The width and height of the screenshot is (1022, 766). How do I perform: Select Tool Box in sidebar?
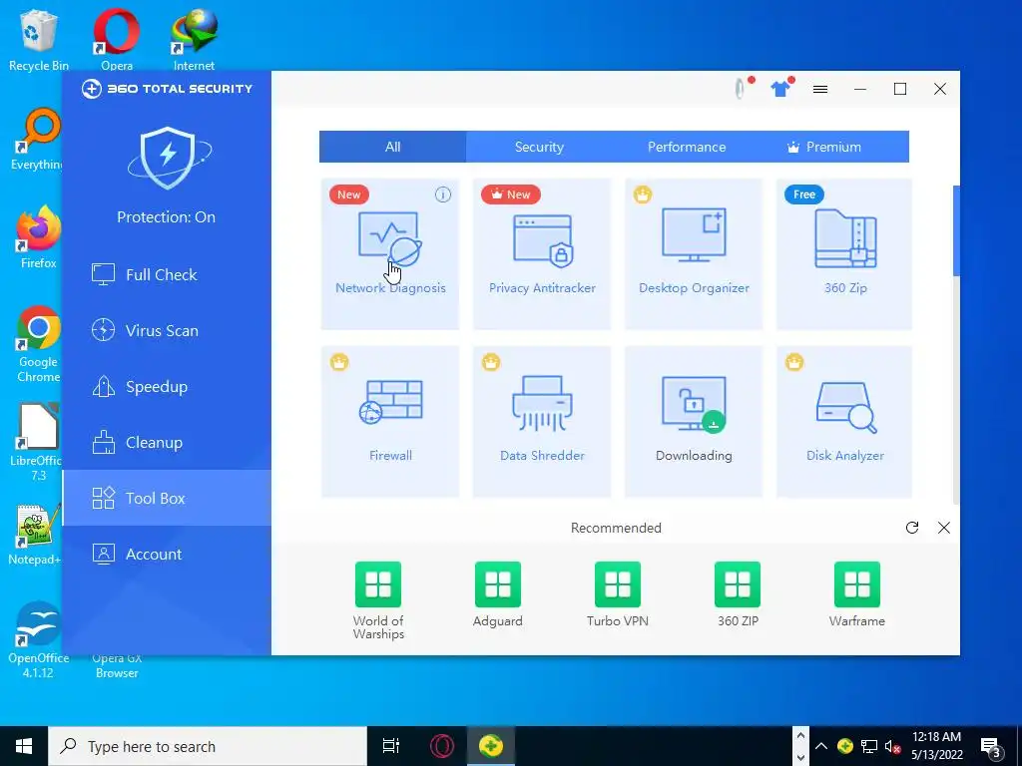pyautogui.click(x=167, y=499)
